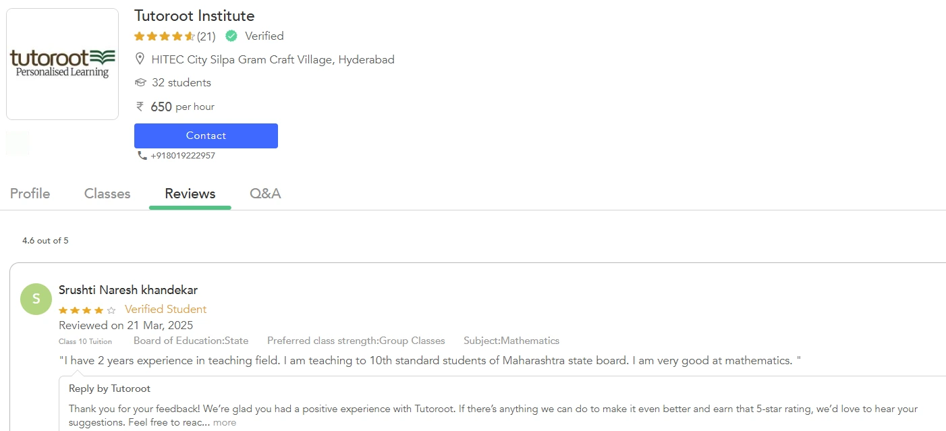
Task: Select the Q&A tab
Action: tap(265, 194)
